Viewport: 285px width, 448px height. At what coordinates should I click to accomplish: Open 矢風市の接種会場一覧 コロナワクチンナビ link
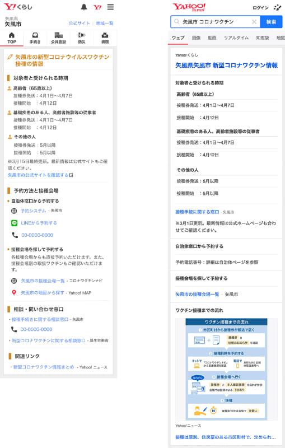click(43, 281)
